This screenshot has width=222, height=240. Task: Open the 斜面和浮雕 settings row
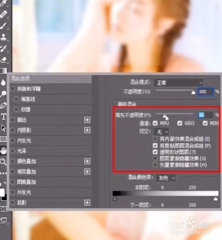[50, 89]
